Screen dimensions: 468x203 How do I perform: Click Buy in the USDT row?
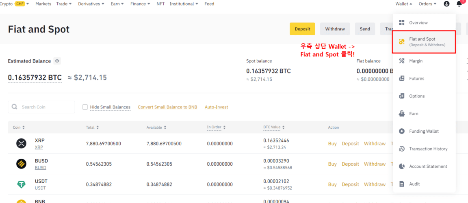coord(332,184)
